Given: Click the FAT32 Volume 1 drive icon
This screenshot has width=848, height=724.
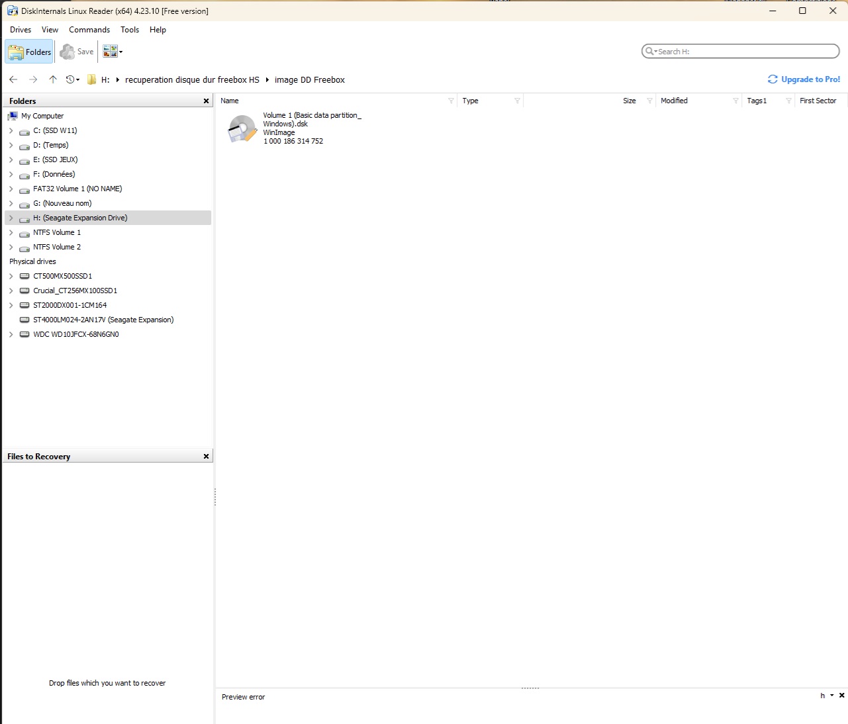Looking at the screenshot, I should [x=24, y=189].
